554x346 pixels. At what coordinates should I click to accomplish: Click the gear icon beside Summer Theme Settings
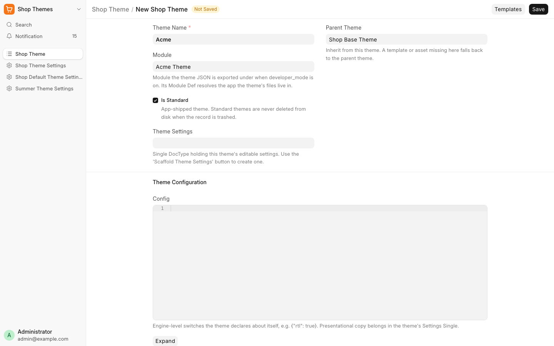click(x=9, y=88)
